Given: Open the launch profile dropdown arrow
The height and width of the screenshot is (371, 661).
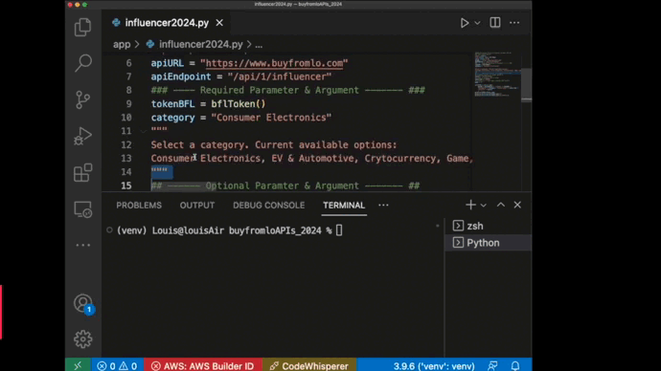Looking at the screenshot, I should coord(484,206).
